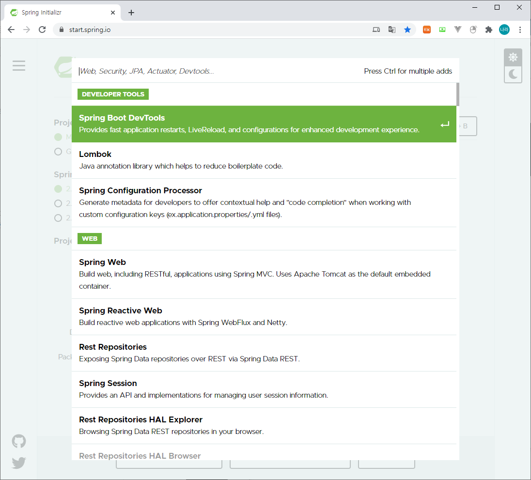
Task: Open the cast/device icon in address bar
Action: (376, 30)
